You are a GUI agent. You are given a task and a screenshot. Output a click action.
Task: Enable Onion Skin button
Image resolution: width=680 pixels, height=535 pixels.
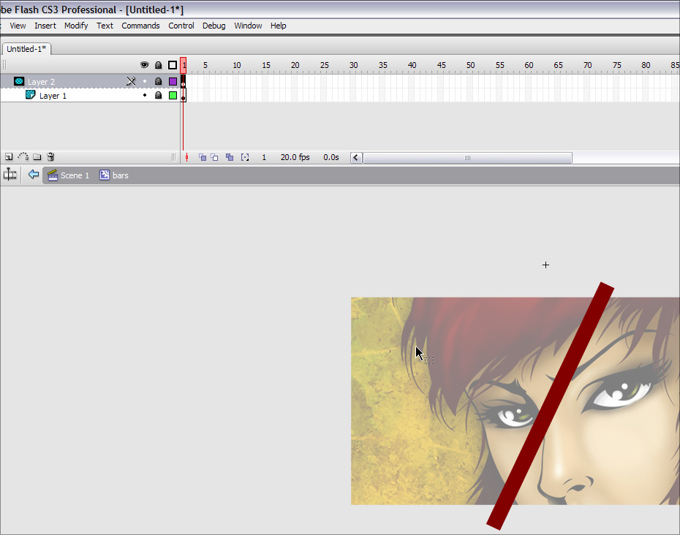(203, 157)
